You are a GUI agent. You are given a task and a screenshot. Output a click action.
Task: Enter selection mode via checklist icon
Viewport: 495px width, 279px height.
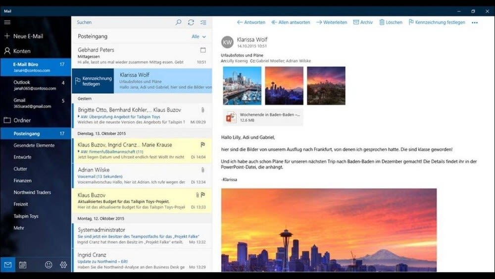tap(203, 22)
